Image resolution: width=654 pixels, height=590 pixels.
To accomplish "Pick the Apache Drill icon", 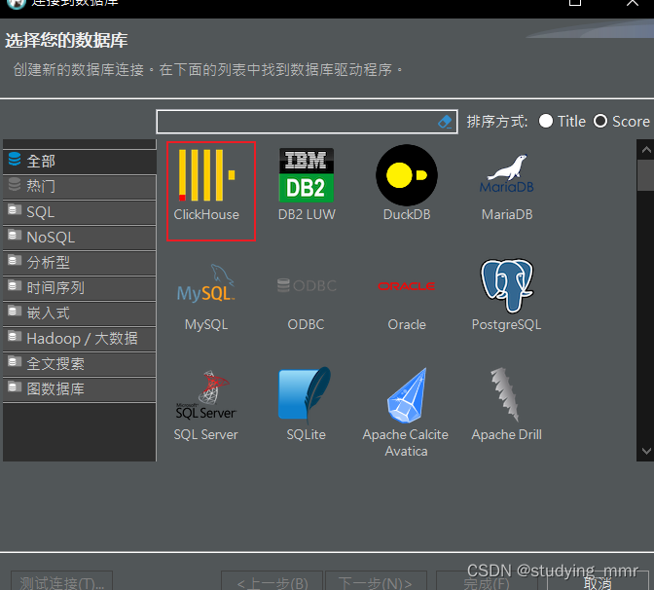I will click(x=506, y=404).
